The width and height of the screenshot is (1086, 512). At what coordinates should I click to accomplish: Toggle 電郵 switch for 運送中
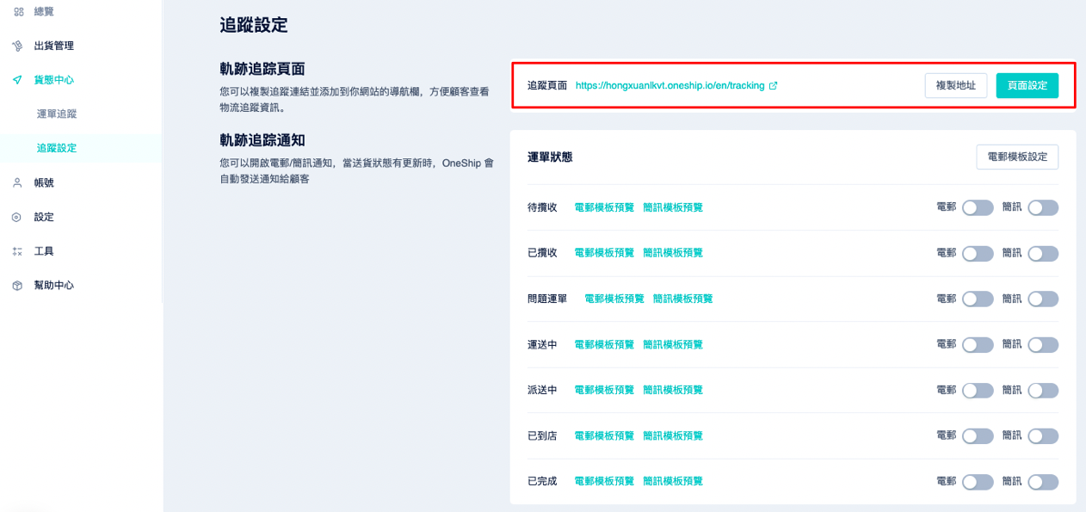[978, 344]
